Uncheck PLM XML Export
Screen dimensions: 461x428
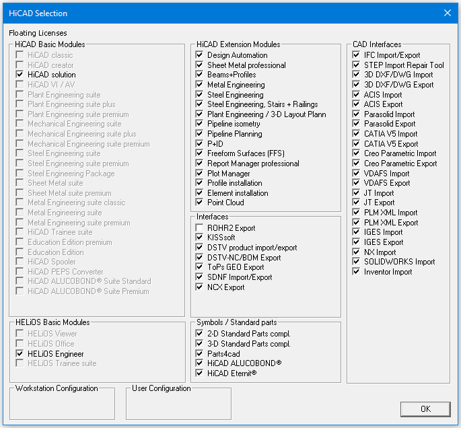pyautogui.click(x=356, y=223)
